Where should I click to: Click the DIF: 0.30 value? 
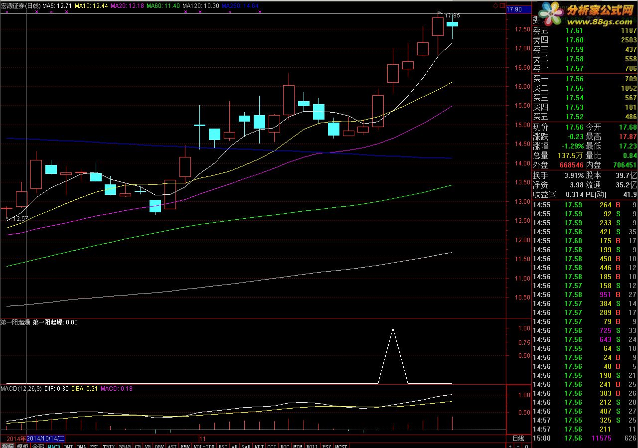57,388
